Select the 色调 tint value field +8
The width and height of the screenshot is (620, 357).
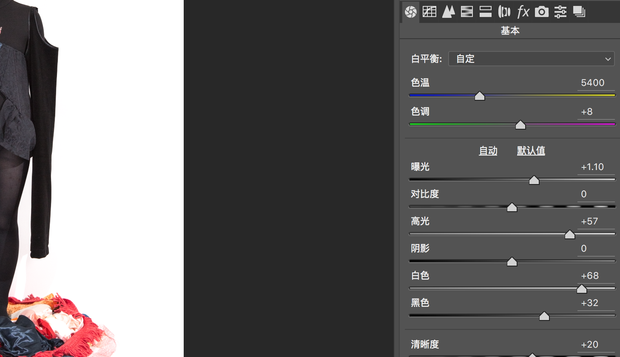pyautogui.click(x=595, y=112)
